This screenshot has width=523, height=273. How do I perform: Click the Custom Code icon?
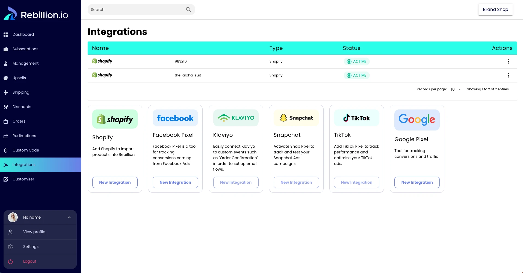coord(6,150)
